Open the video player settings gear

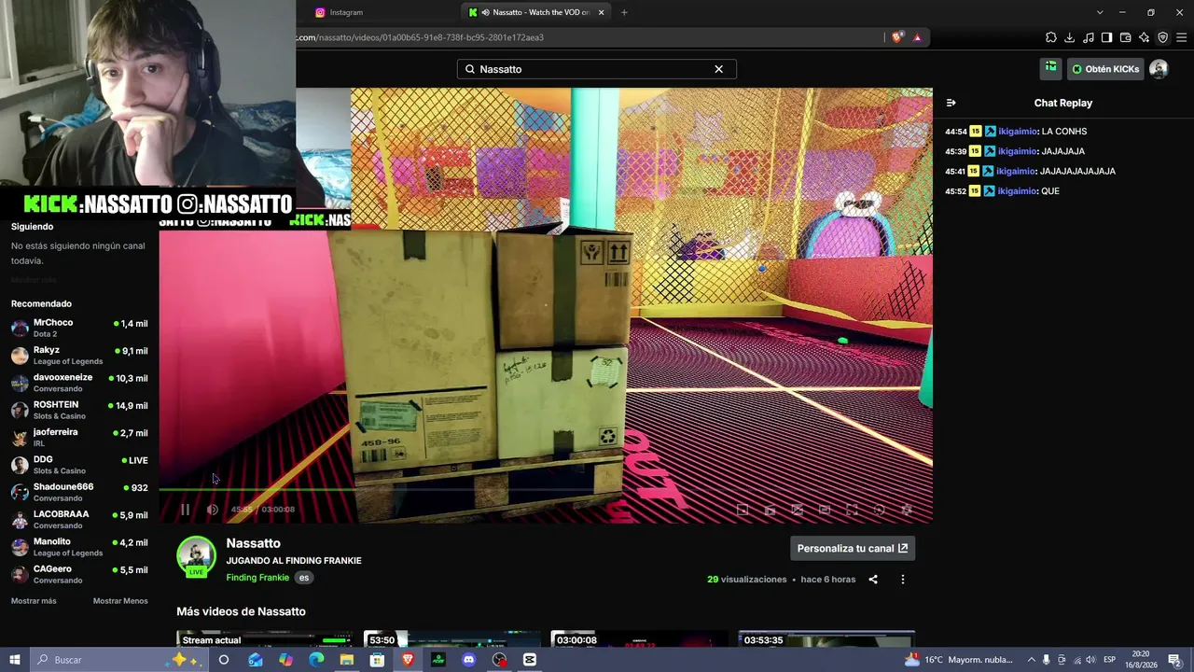(x=906, y=510)
